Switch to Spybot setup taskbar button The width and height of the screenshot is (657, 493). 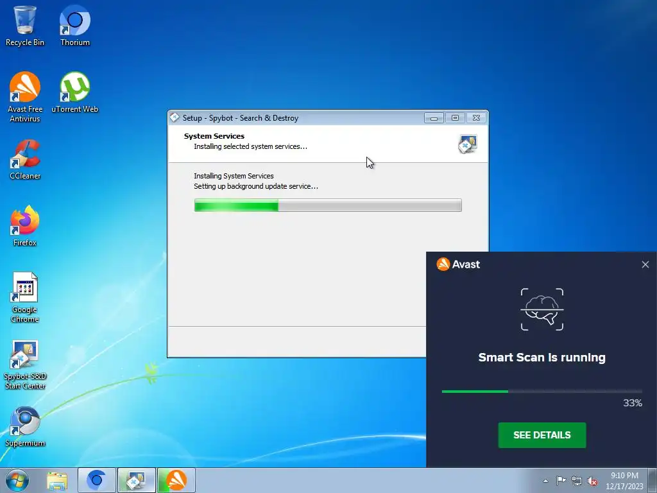click(136, 480)
